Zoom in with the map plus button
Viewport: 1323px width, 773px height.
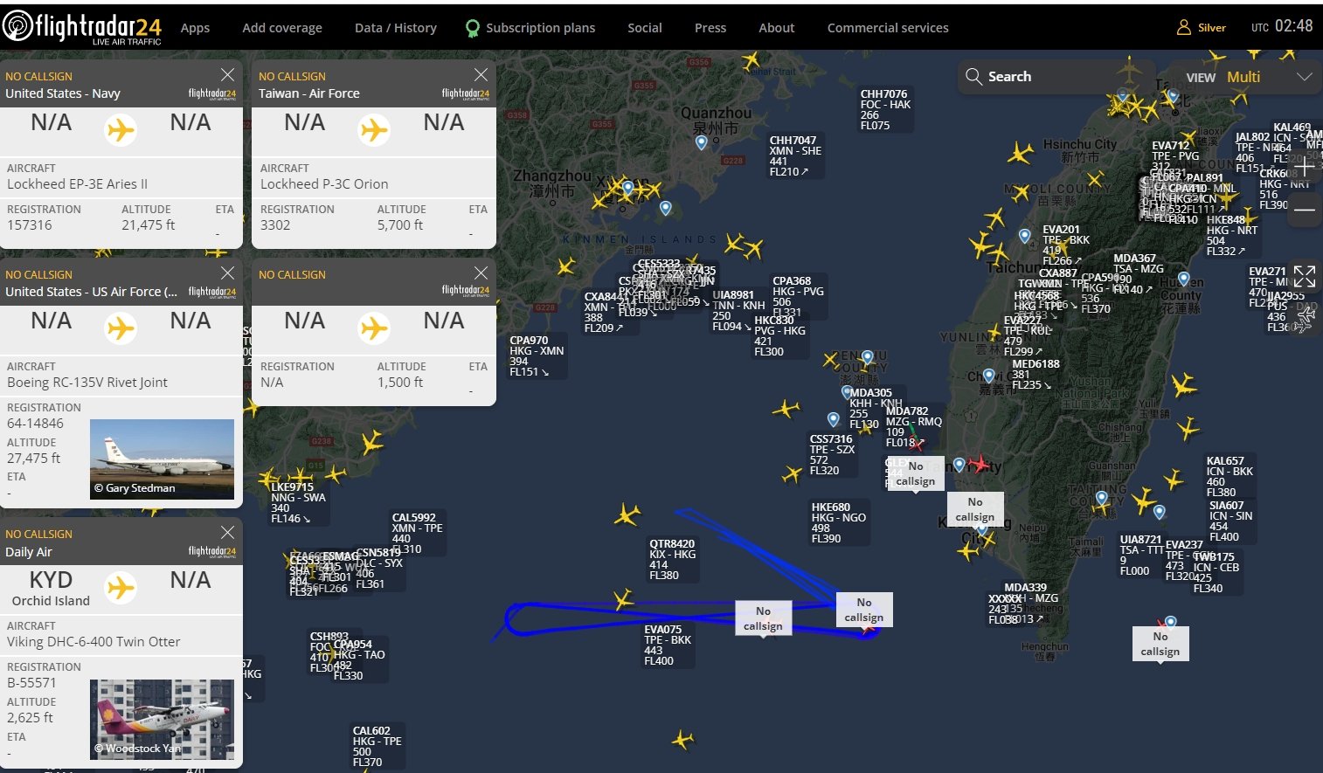coord(1305,166)
